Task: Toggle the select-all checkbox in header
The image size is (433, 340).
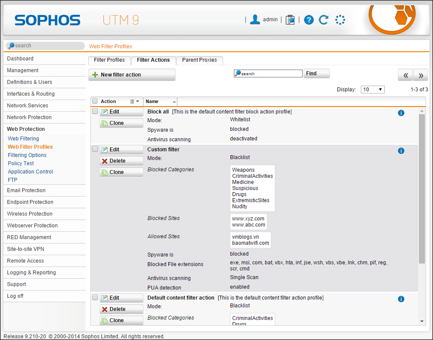Action: [x=95, y=101]
